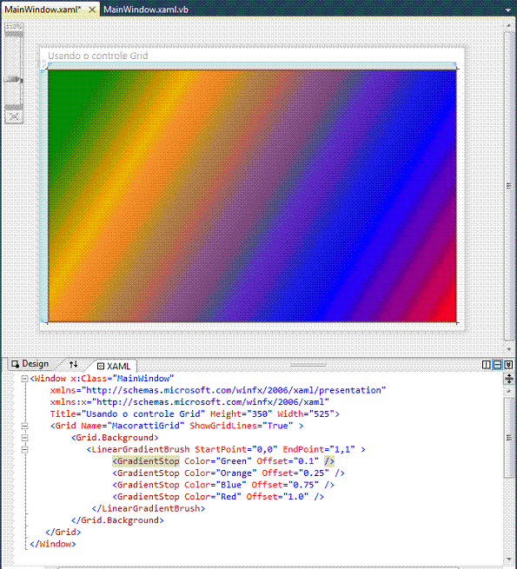
Task: Click the Width="525" attribute
Action: (x=306, y=414)
